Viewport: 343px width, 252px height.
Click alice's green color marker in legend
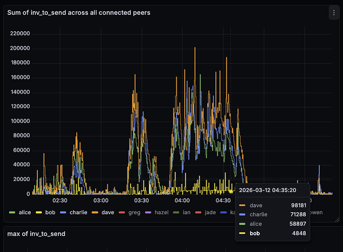tap(13, 213)
